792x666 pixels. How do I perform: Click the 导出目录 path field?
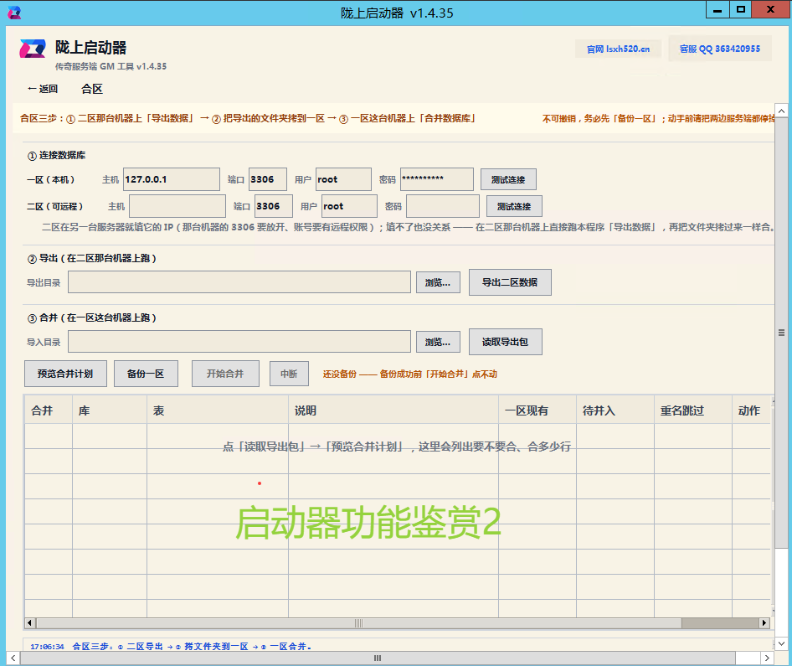click(x=239, y=282)
